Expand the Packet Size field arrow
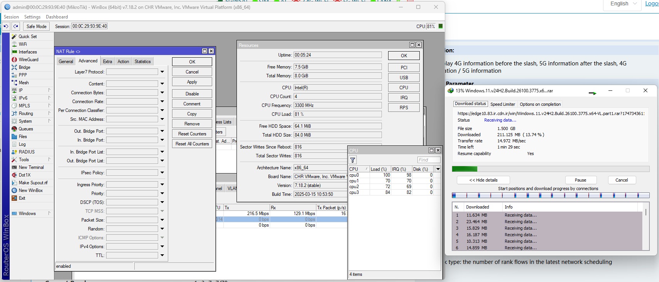Image resolution: width=659 pixels, height=282 pixels. click(x=162, y=220)
